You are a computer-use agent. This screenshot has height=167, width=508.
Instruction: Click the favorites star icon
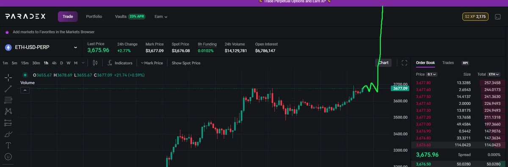(x=7, y=32)
